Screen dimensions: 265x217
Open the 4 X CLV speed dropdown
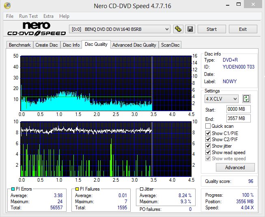(x=222, y=99)
